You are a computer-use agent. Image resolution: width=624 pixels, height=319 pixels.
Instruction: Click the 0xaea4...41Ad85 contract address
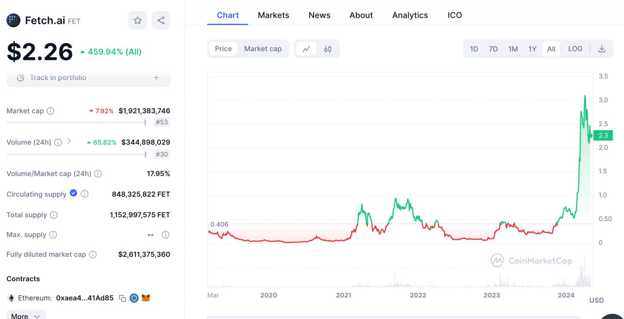tap(85, 298)
